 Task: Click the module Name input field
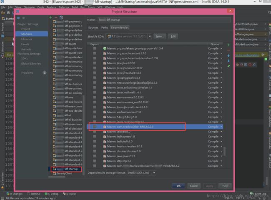point(164,20)
